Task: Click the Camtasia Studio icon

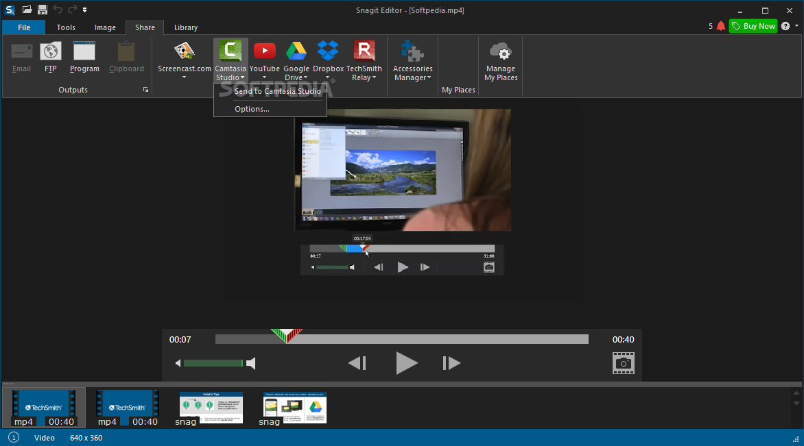Action: tap(230, 51)
